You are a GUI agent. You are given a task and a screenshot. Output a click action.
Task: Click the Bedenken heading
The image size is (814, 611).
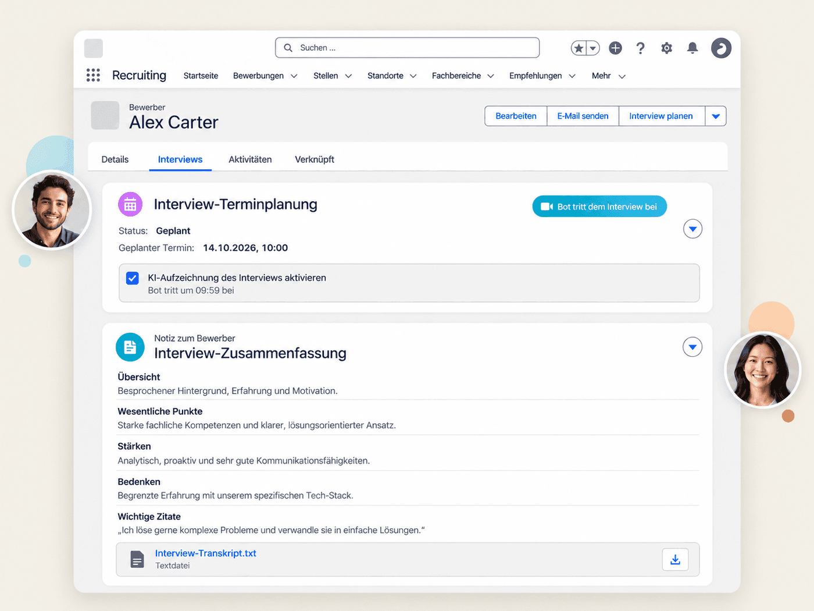pyautogui.click(x=139, y=482)
